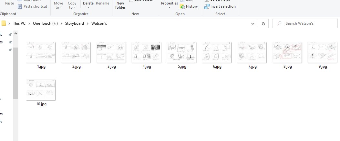Click the file name 6.jpg
The height and width of the screenshot is (141, 340).
[x=217, y=66]
